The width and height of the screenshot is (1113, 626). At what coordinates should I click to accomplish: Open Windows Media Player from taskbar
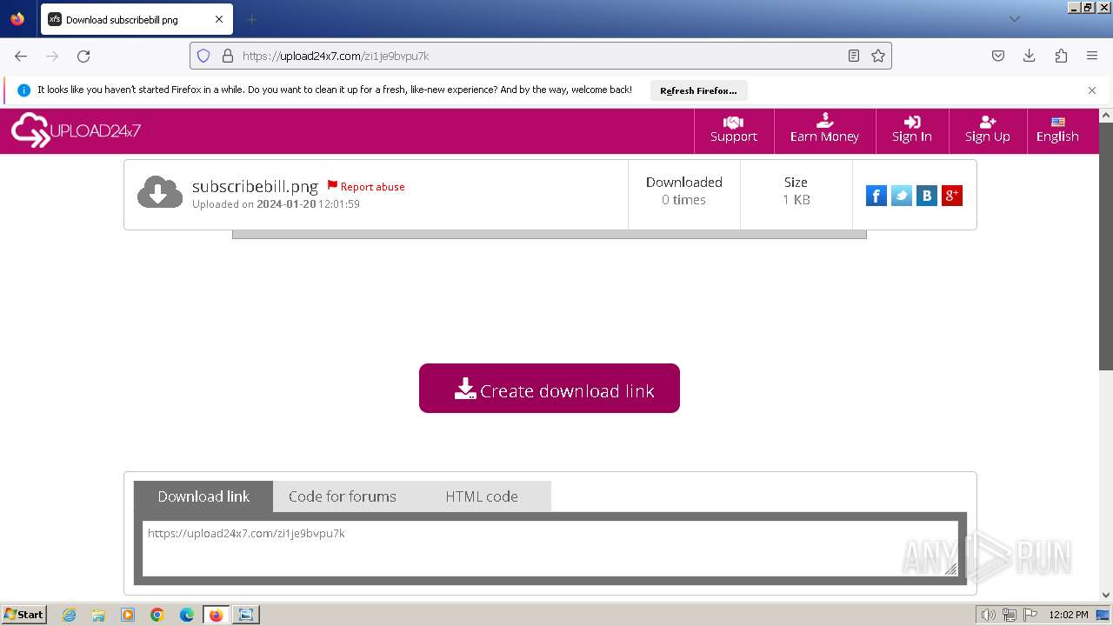coord(128,615)
